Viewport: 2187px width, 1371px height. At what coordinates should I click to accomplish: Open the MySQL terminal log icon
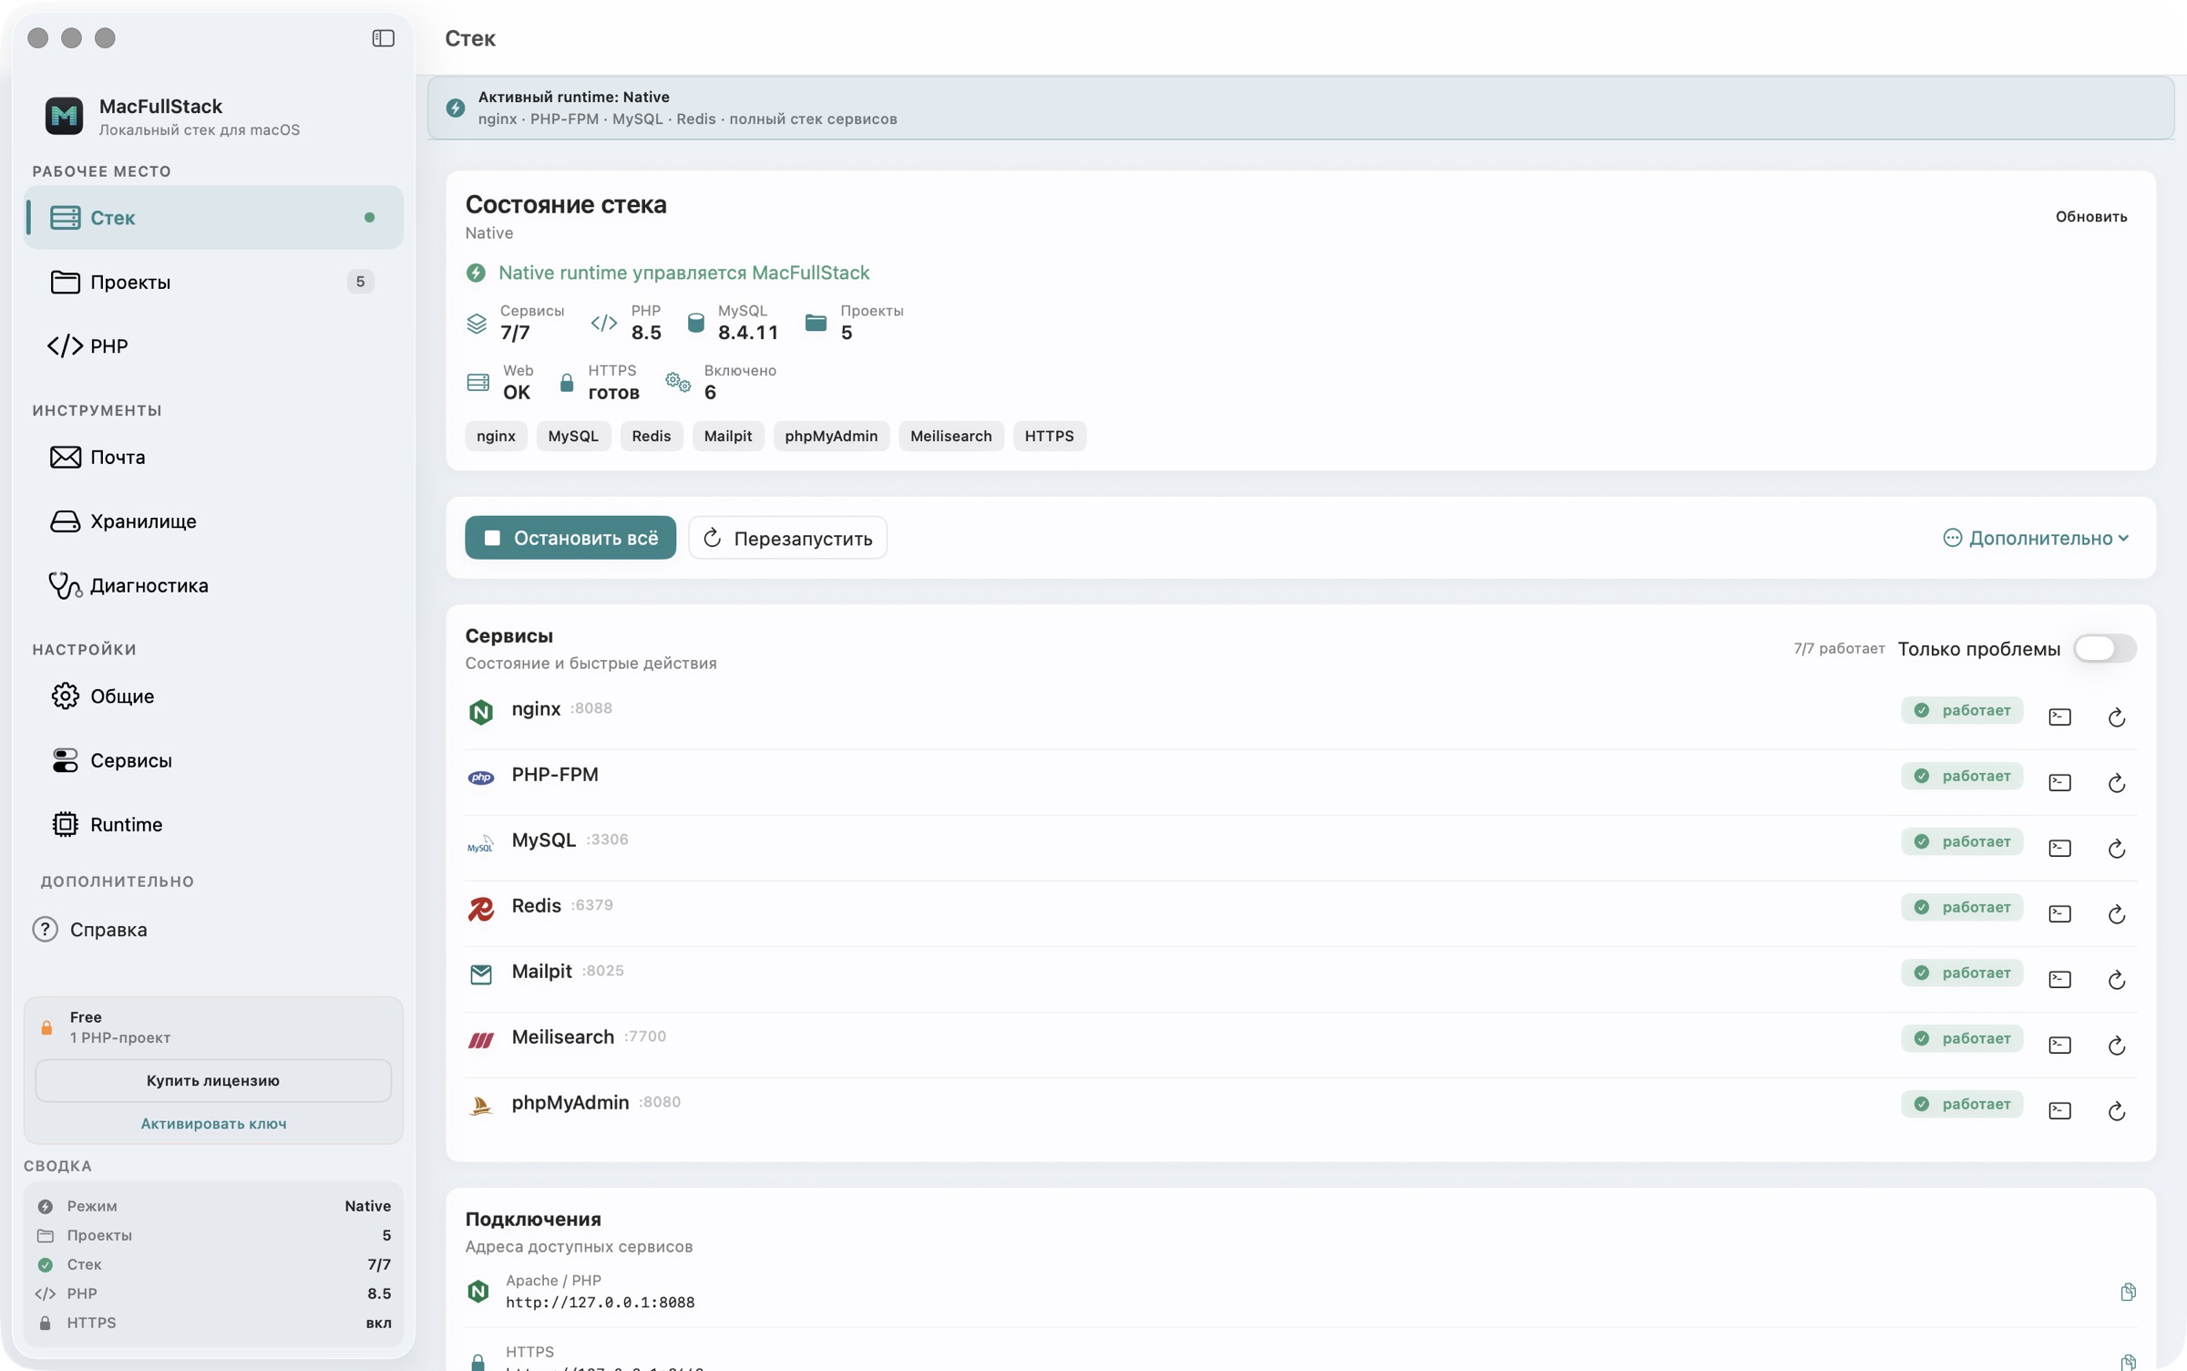[x=2059, y=849]
